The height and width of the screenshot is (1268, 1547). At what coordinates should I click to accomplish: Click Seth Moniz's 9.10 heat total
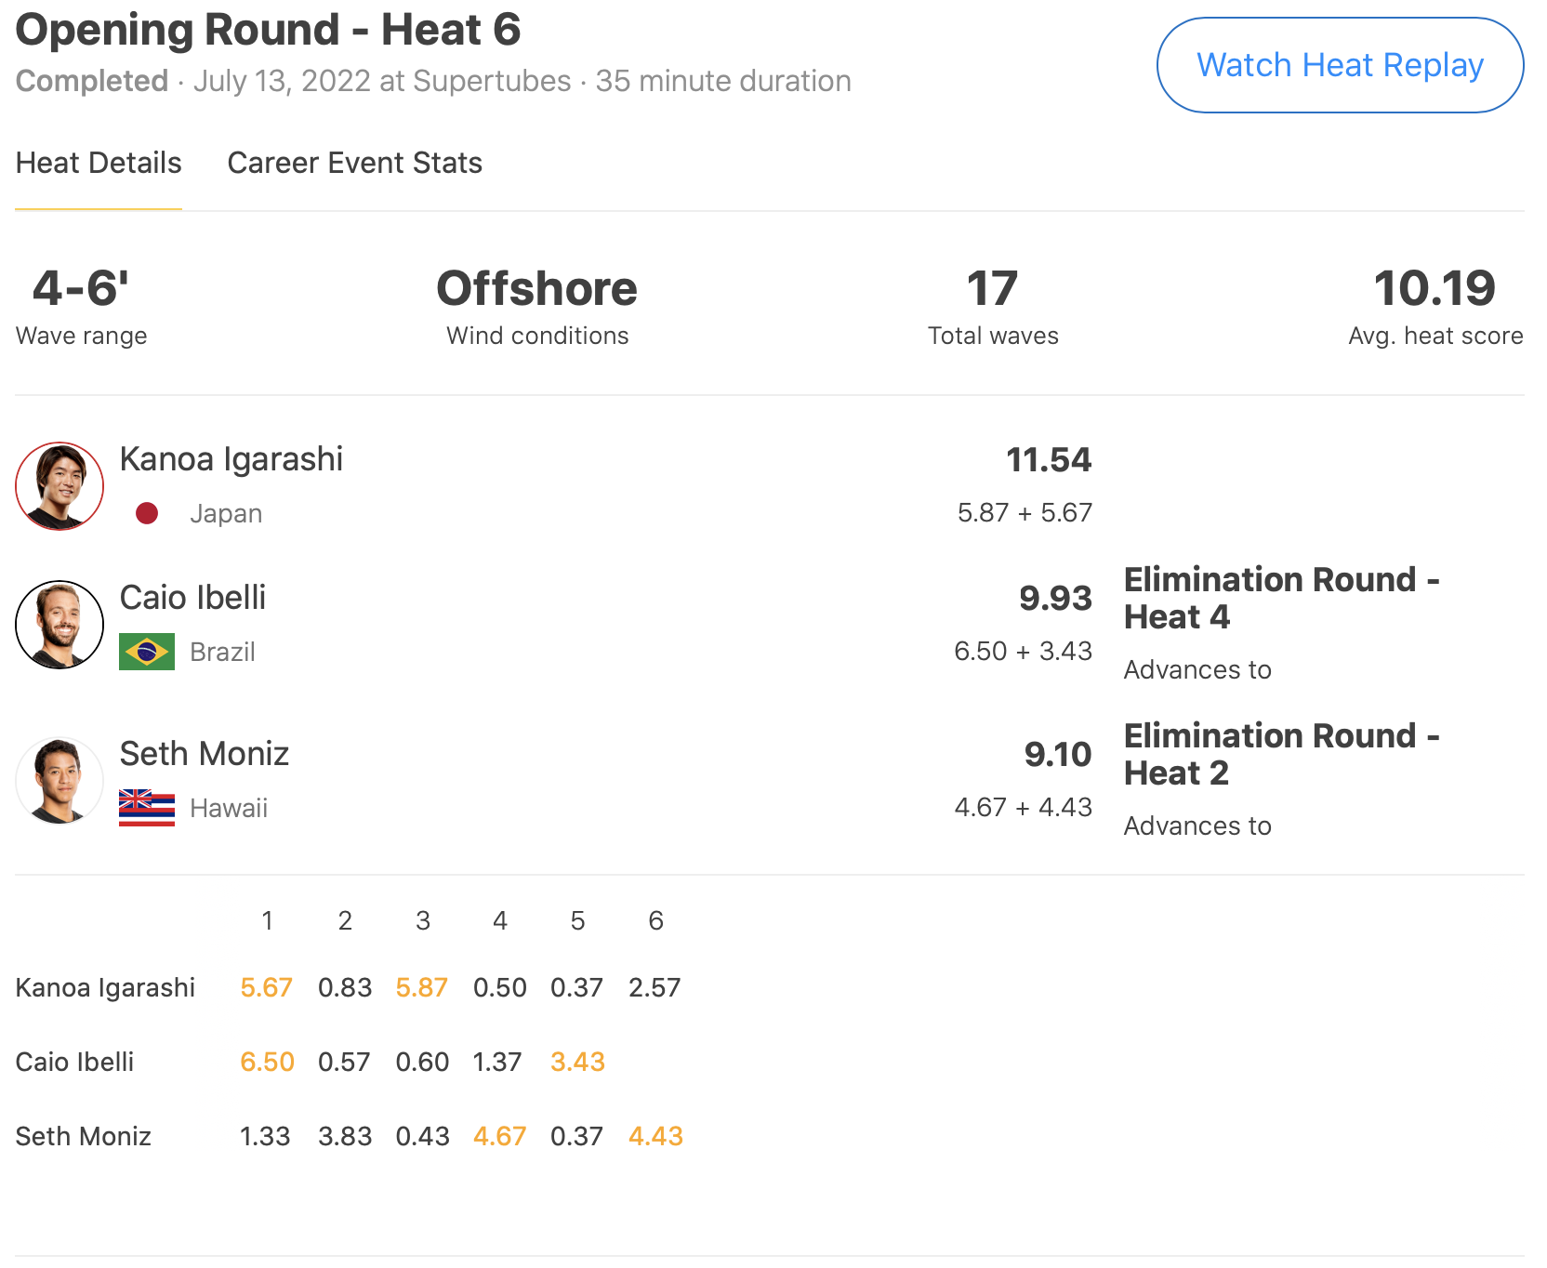click(x=1058, y=755)
